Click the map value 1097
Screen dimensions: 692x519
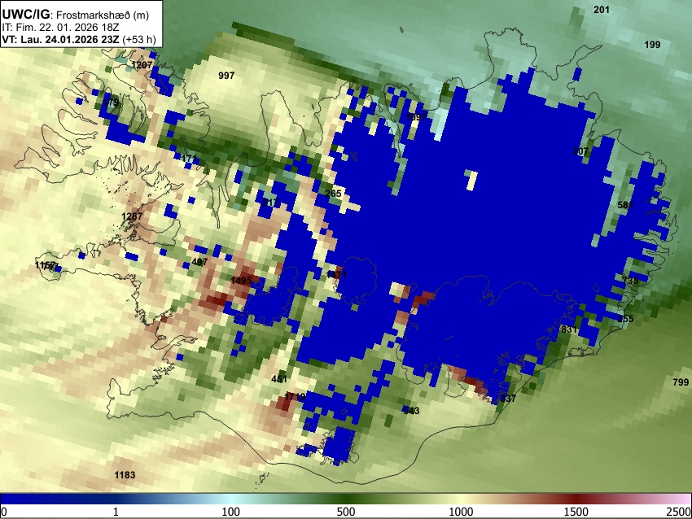[x=416, y=117]
